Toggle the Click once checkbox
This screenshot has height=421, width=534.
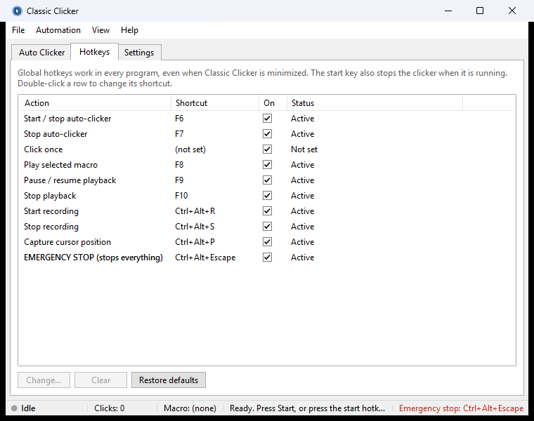point(267,149)
